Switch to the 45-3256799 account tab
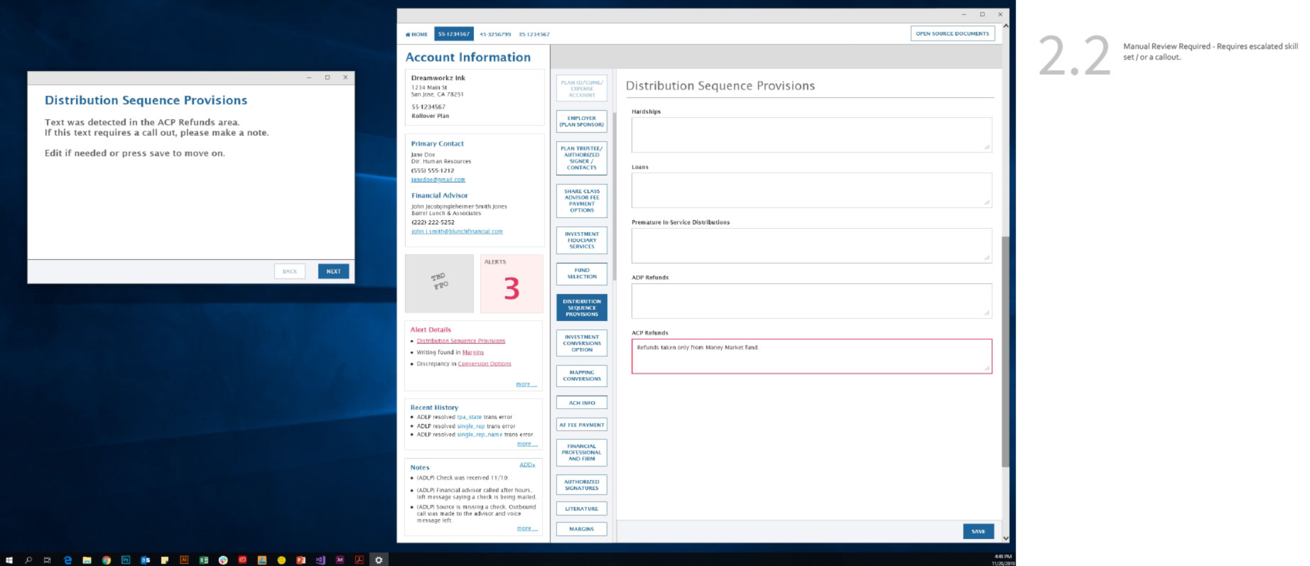The image size is (1310, 566). coord(494,34)
